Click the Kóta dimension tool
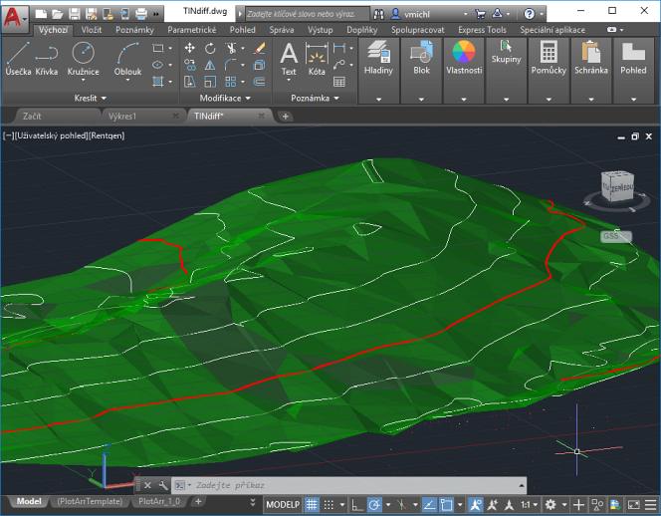661x516 pixels. 317,61
